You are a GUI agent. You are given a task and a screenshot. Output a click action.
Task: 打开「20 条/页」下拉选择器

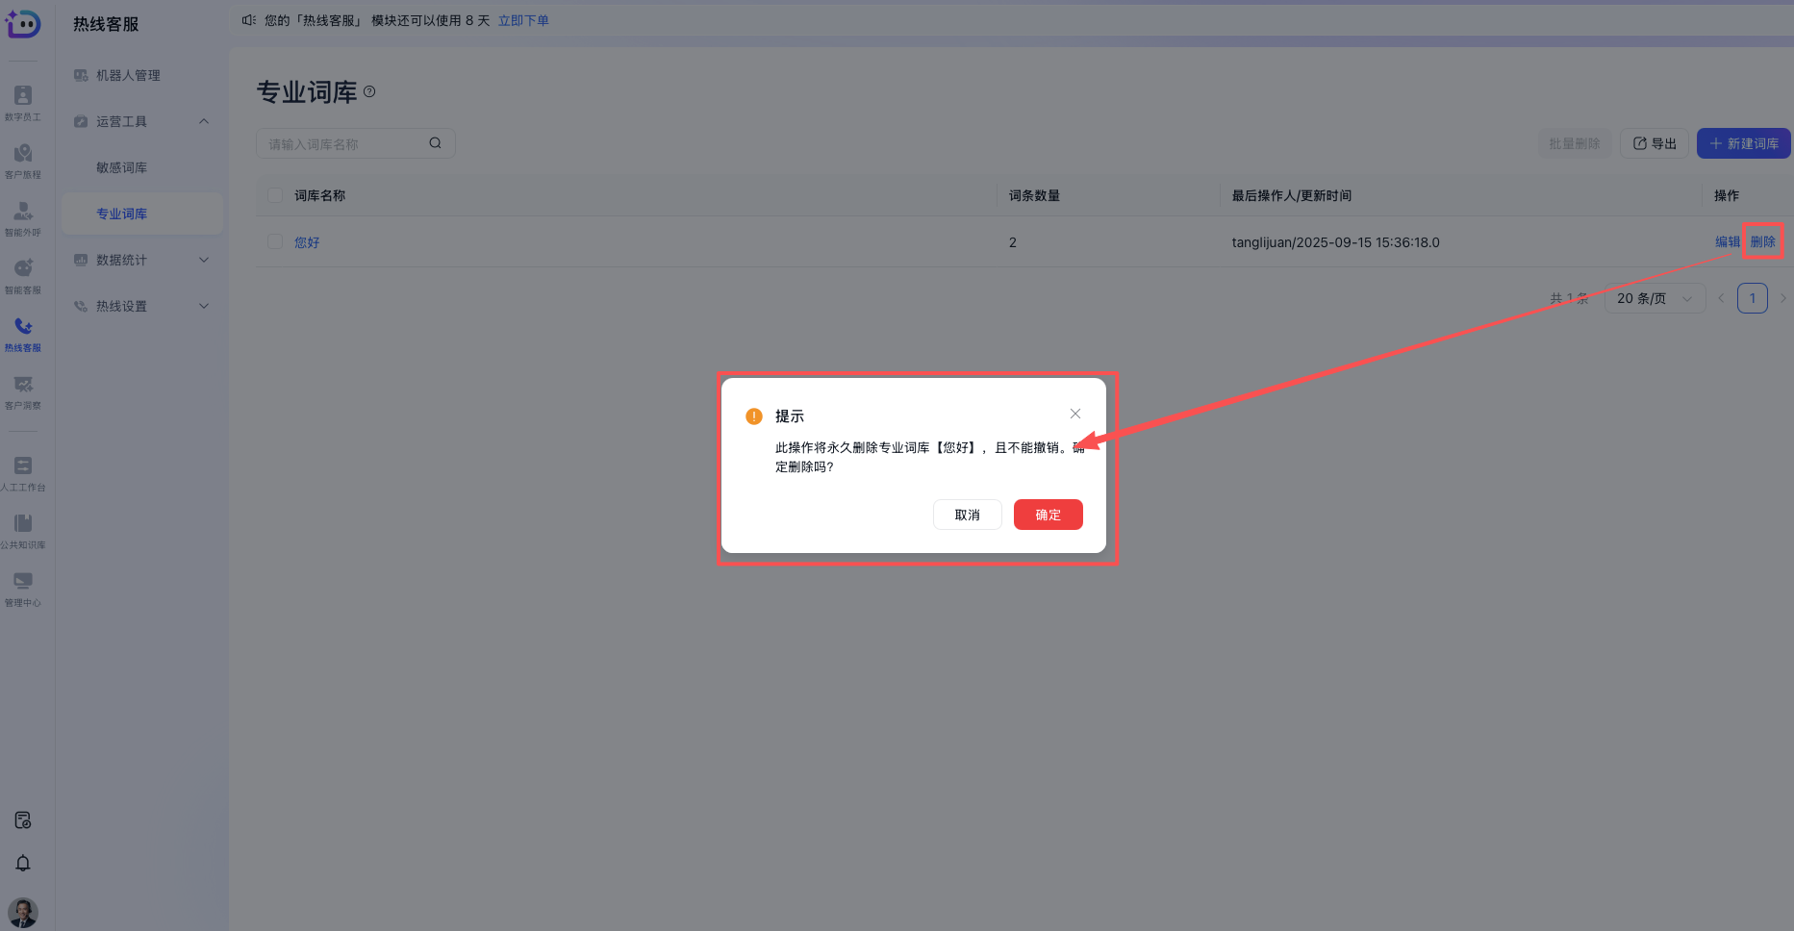pyautogui.click(x=1654, y=298)
